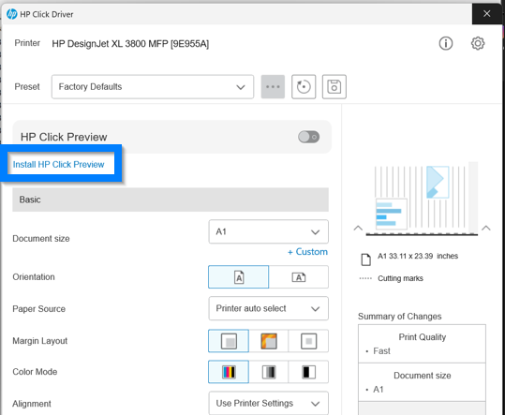Click the preset more options ellipsis button
505x415 pixels.
point(273,86)
